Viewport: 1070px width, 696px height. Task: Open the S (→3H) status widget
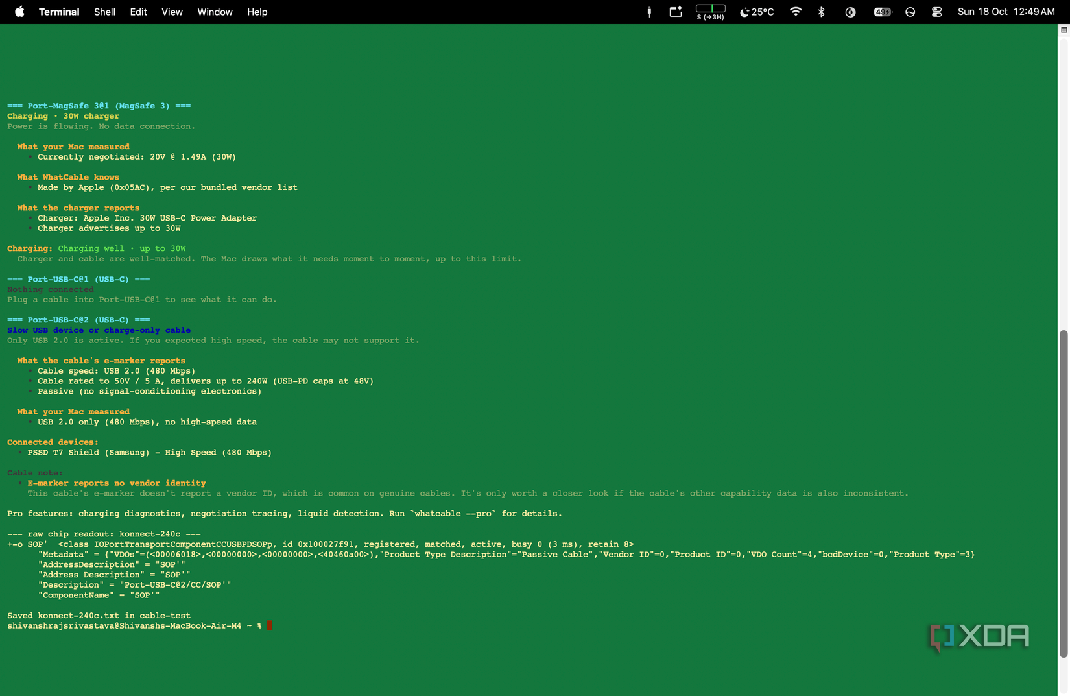(710, 12)
